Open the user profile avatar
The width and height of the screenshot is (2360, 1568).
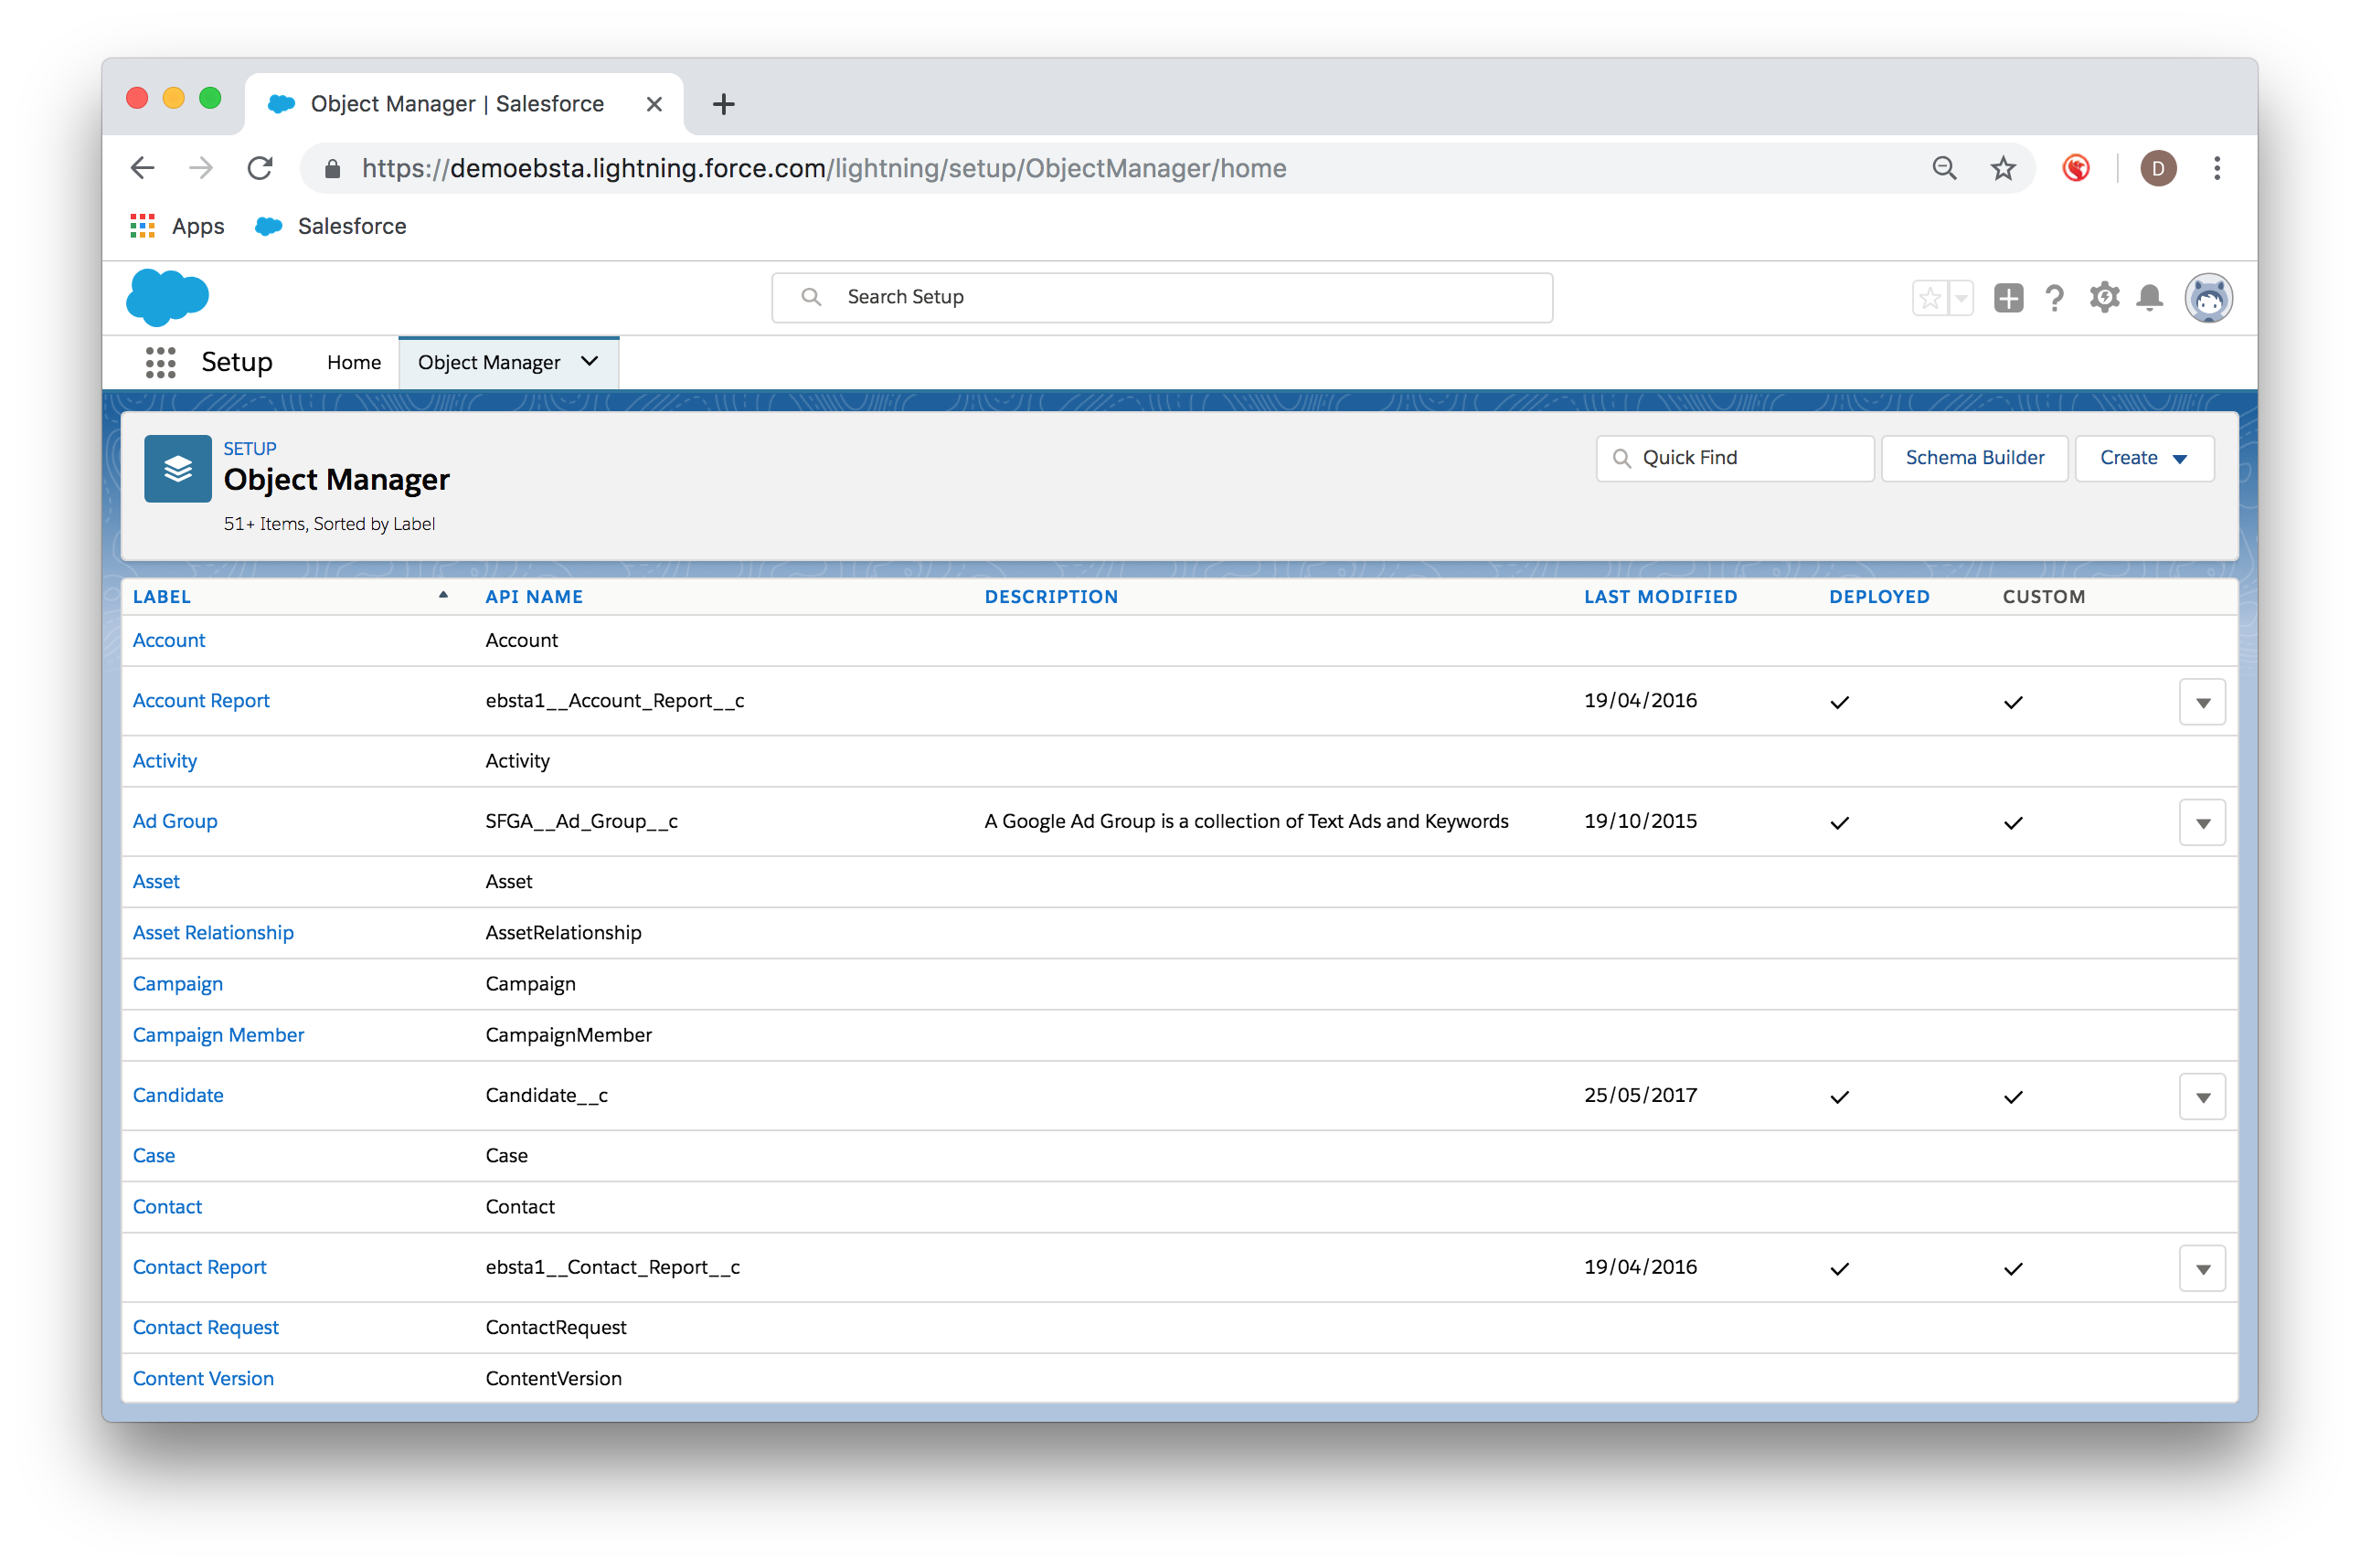(x=2207, y=298)
